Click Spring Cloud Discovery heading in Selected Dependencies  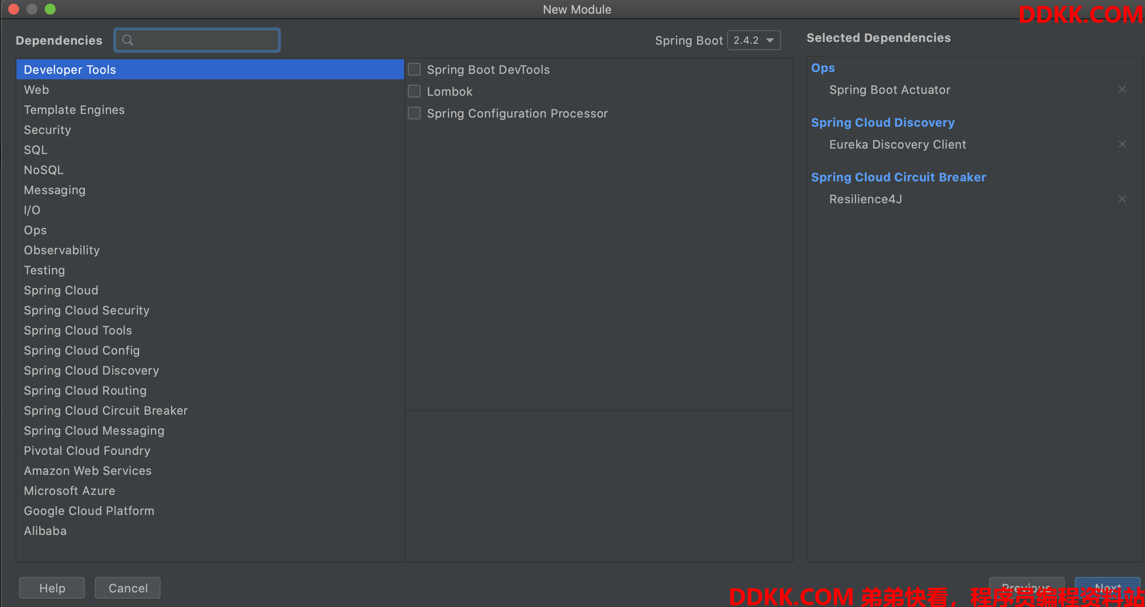click(883, 123)
